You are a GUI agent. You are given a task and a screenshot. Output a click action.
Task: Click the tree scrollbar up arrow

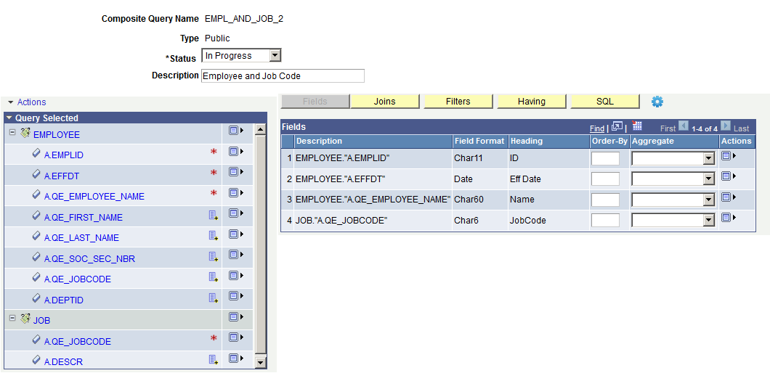(x=261, y=129)
